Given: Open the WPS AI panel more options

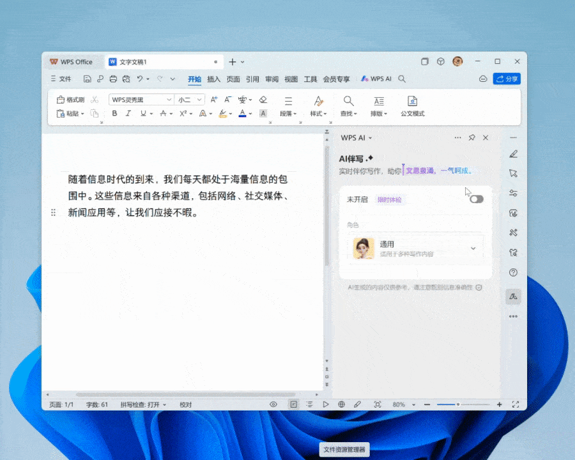Looking at the screenshot, I should pos(457,137).
